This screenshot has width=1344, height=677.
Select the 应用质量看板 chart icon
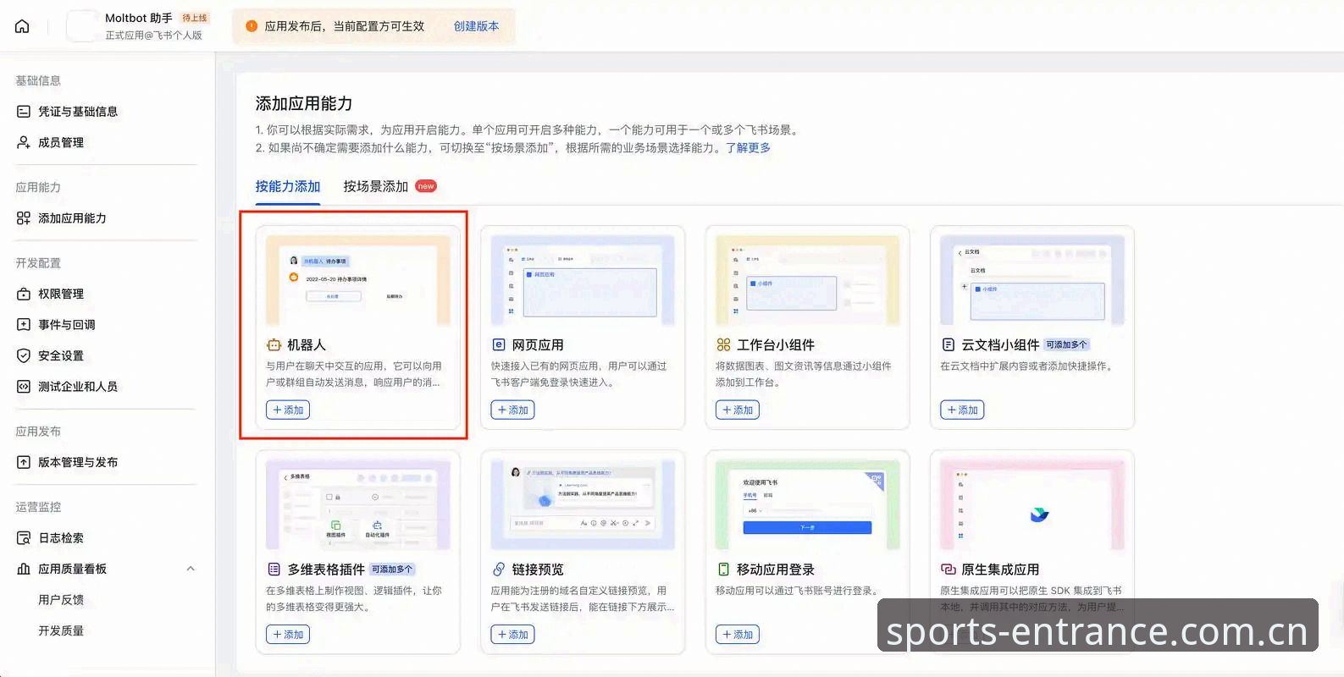point(24,569)
